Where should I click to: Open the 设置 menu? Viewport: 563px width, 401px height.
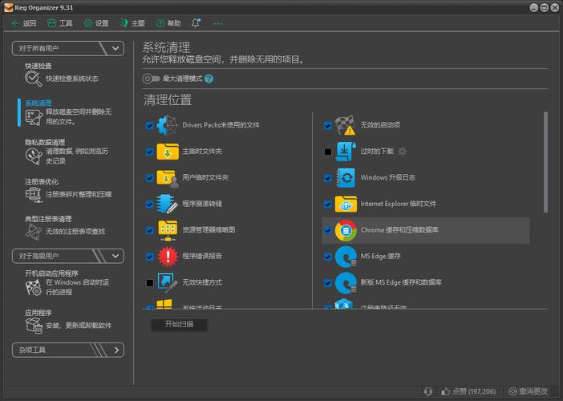96,23
